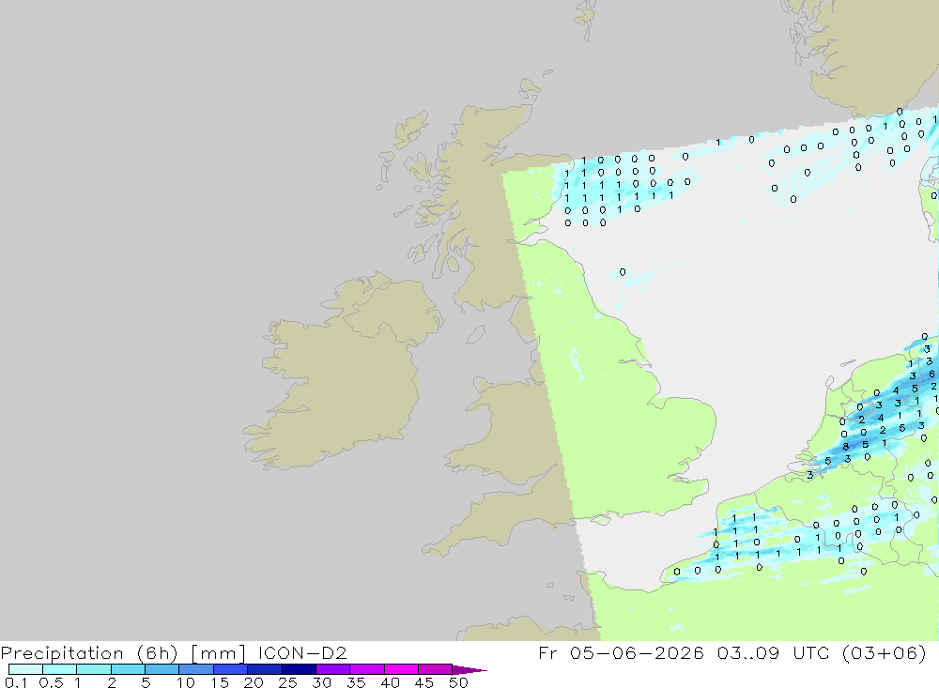Pick the legend swatch between 1 and 2
939x688 pixels.
(94, 669)
